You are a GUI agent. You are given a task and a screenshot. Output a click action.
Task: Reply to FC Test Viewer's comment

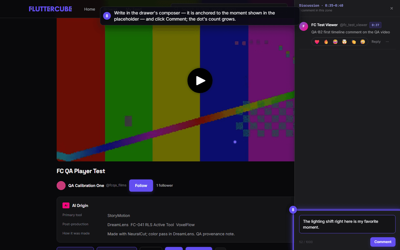376,42
